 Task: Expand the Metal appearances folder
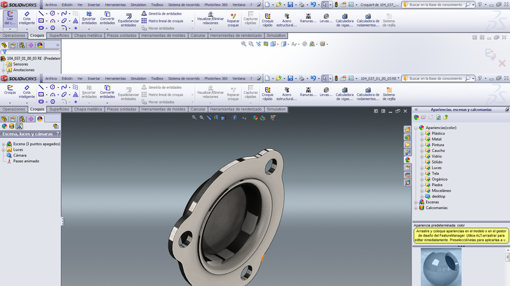click(x=421, y=139)
